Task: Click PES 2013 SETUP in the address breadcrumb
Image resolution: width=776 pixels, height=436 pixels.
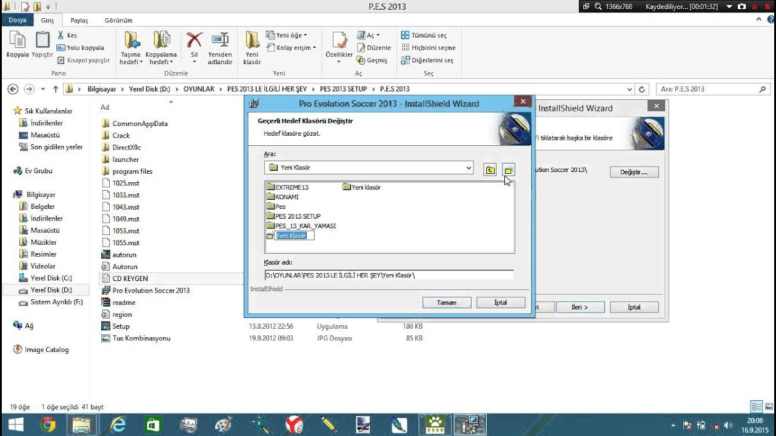Action: pyautogui.click(x=343, y=89)
